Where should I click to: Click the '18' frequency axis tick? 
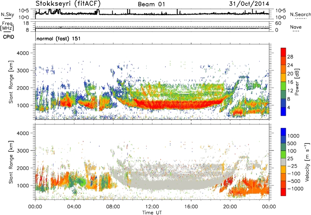[x=26, y=23]
